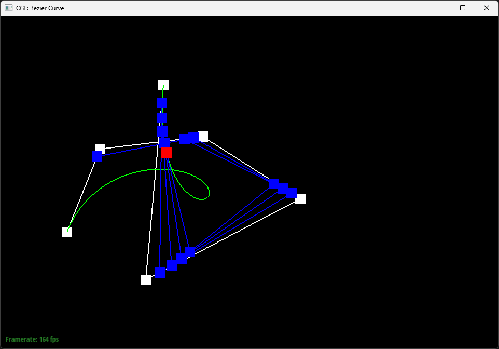Close the Bezier Curve window
This screenshot has height=349, width=499.
click(486, 8)
